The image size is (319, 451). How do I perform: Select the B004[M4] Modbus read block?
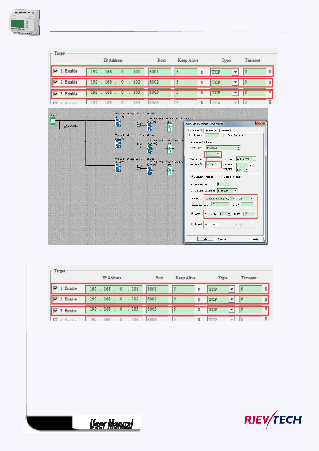pyautogui.click(x=150, y=127)
